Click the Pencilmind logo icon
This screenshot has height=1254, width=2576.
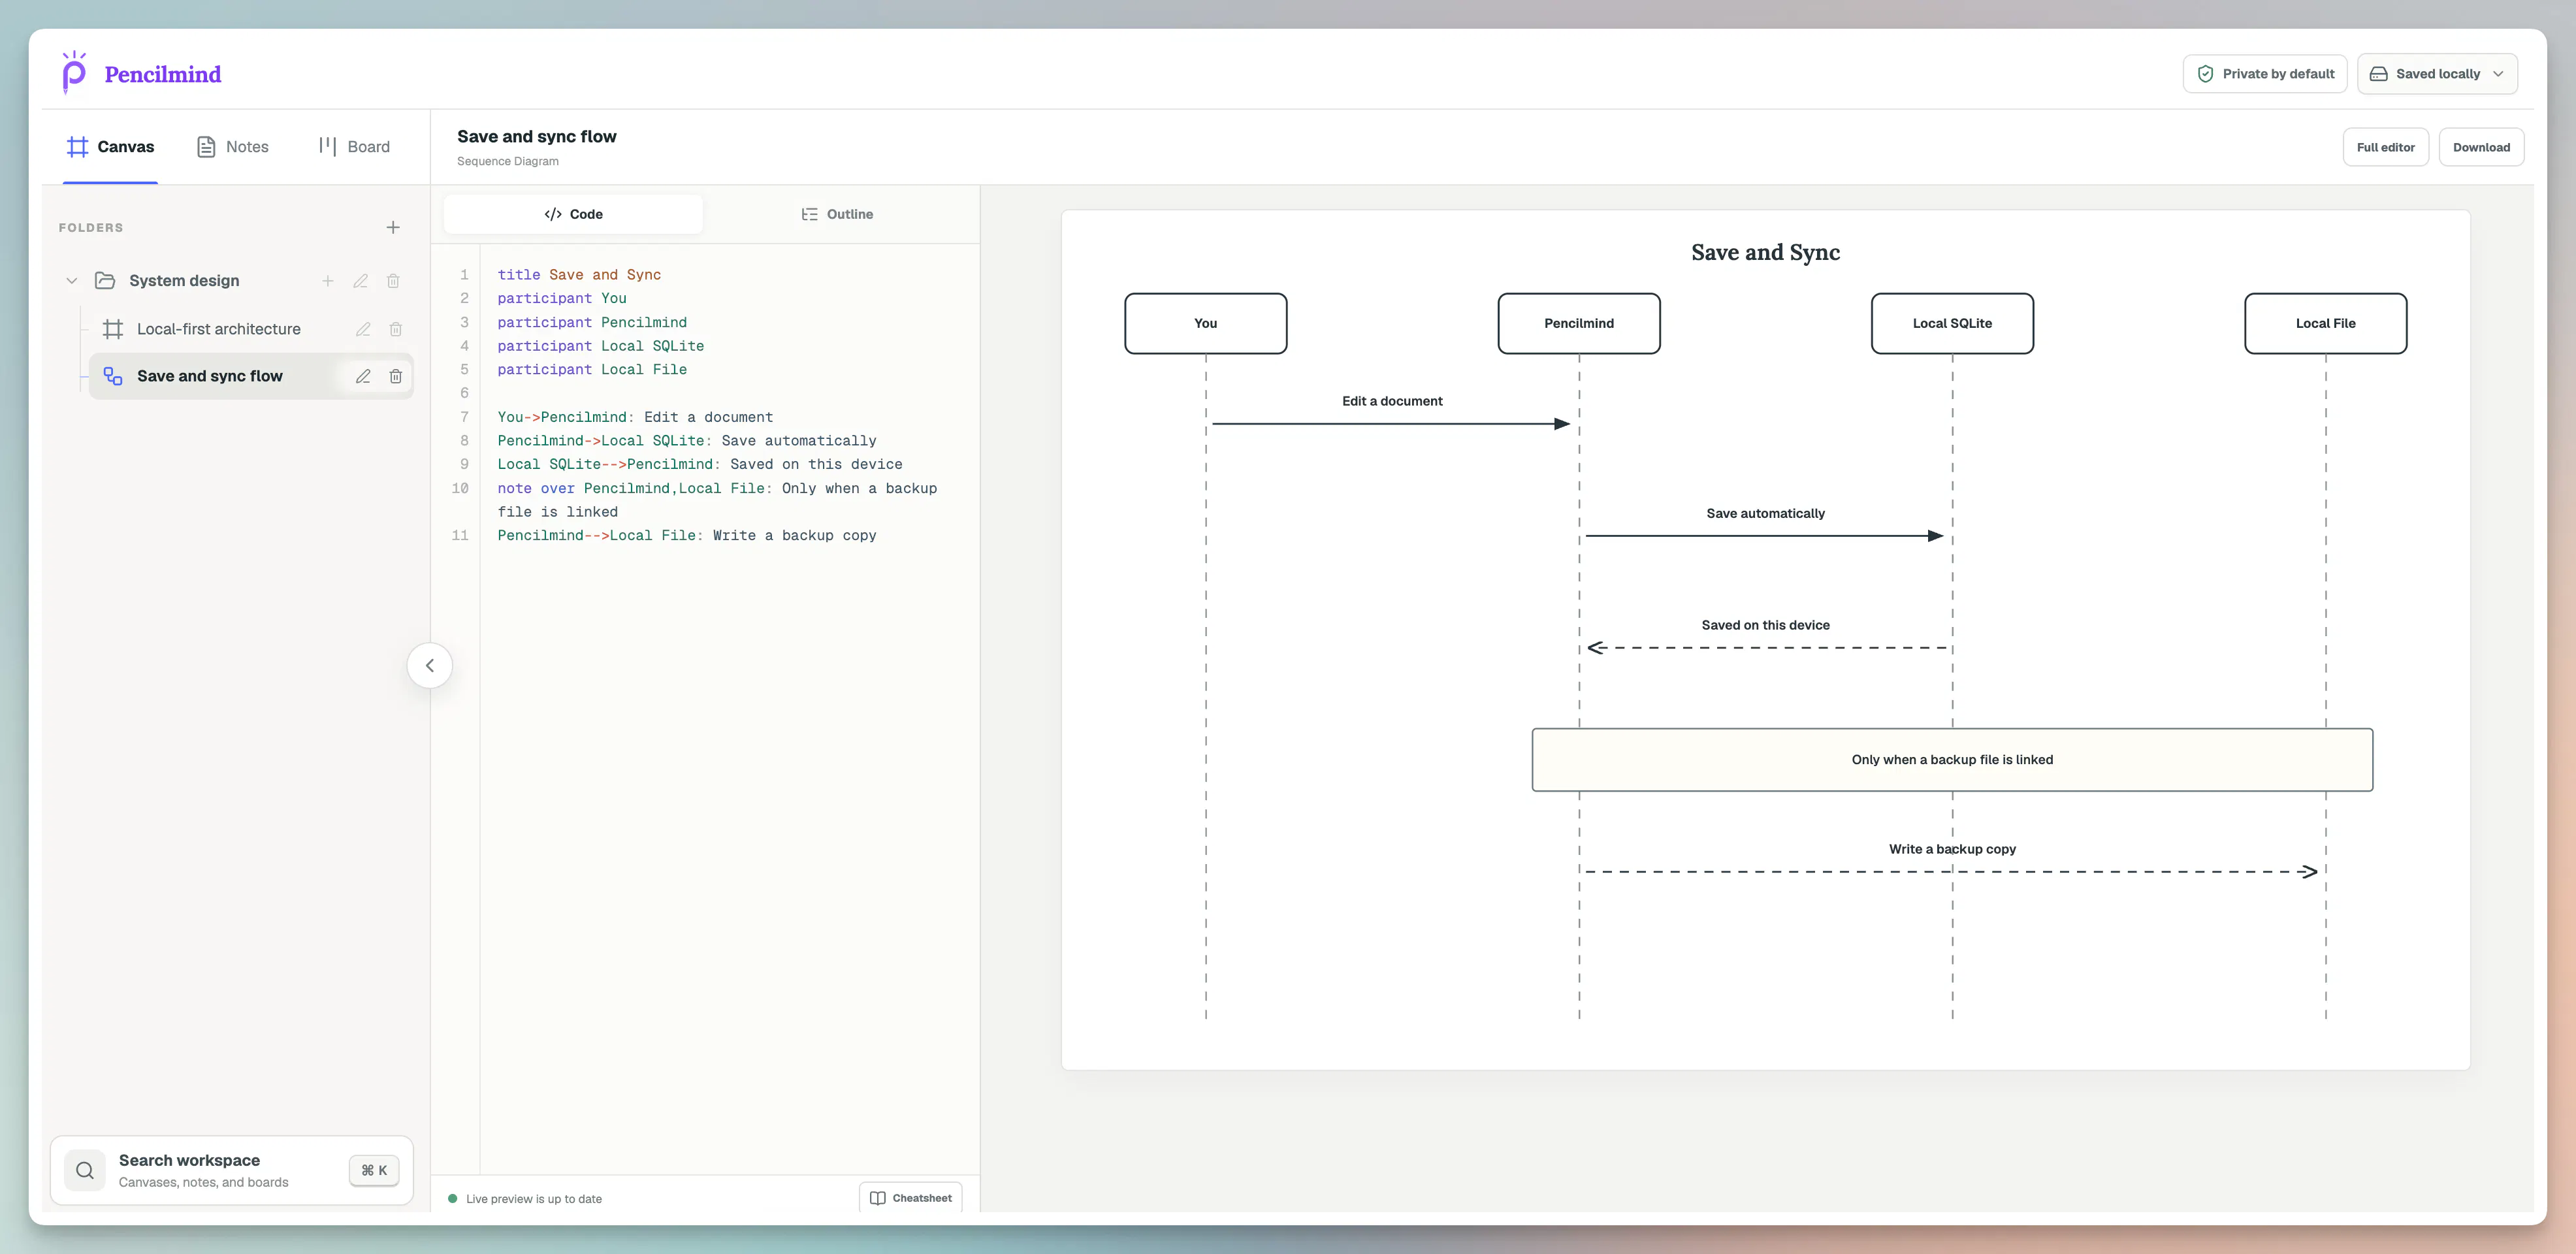[74, 72]
